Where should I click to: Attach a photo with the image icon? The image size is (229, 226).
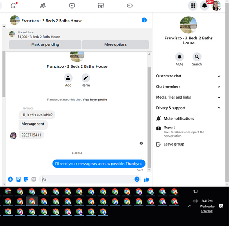click(x=18, y=179)
